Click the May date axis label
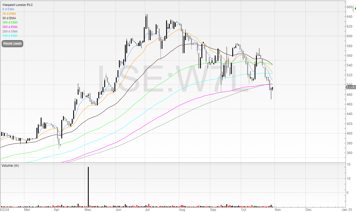Viewport: 356px width, 212px height. click(x=88, y=210)
